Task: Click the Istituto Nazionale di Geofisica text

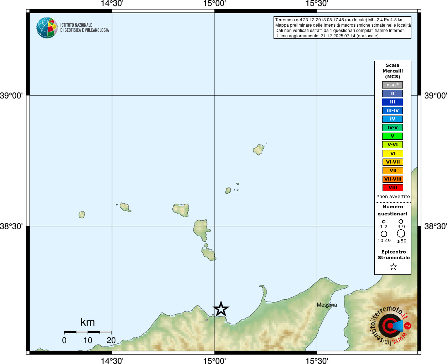Action: [x=84, y=28]
